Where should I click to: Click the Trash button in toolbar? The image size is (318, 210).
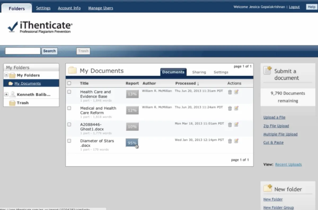click(83, 51)
